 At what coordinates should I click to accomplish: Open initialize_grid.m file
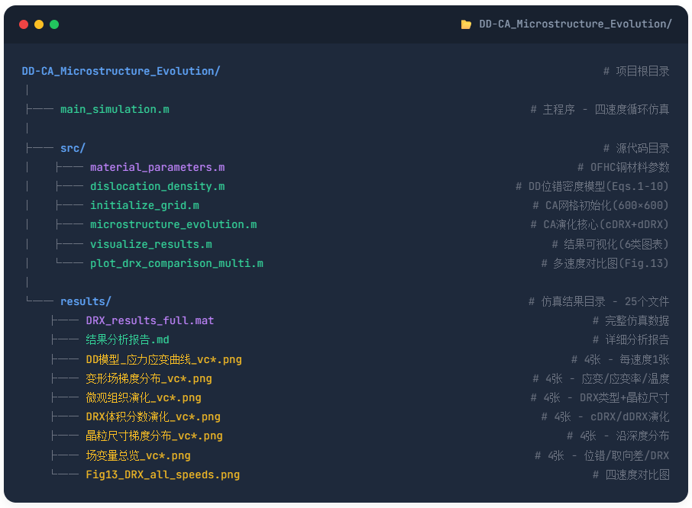[x=144, y=205]
